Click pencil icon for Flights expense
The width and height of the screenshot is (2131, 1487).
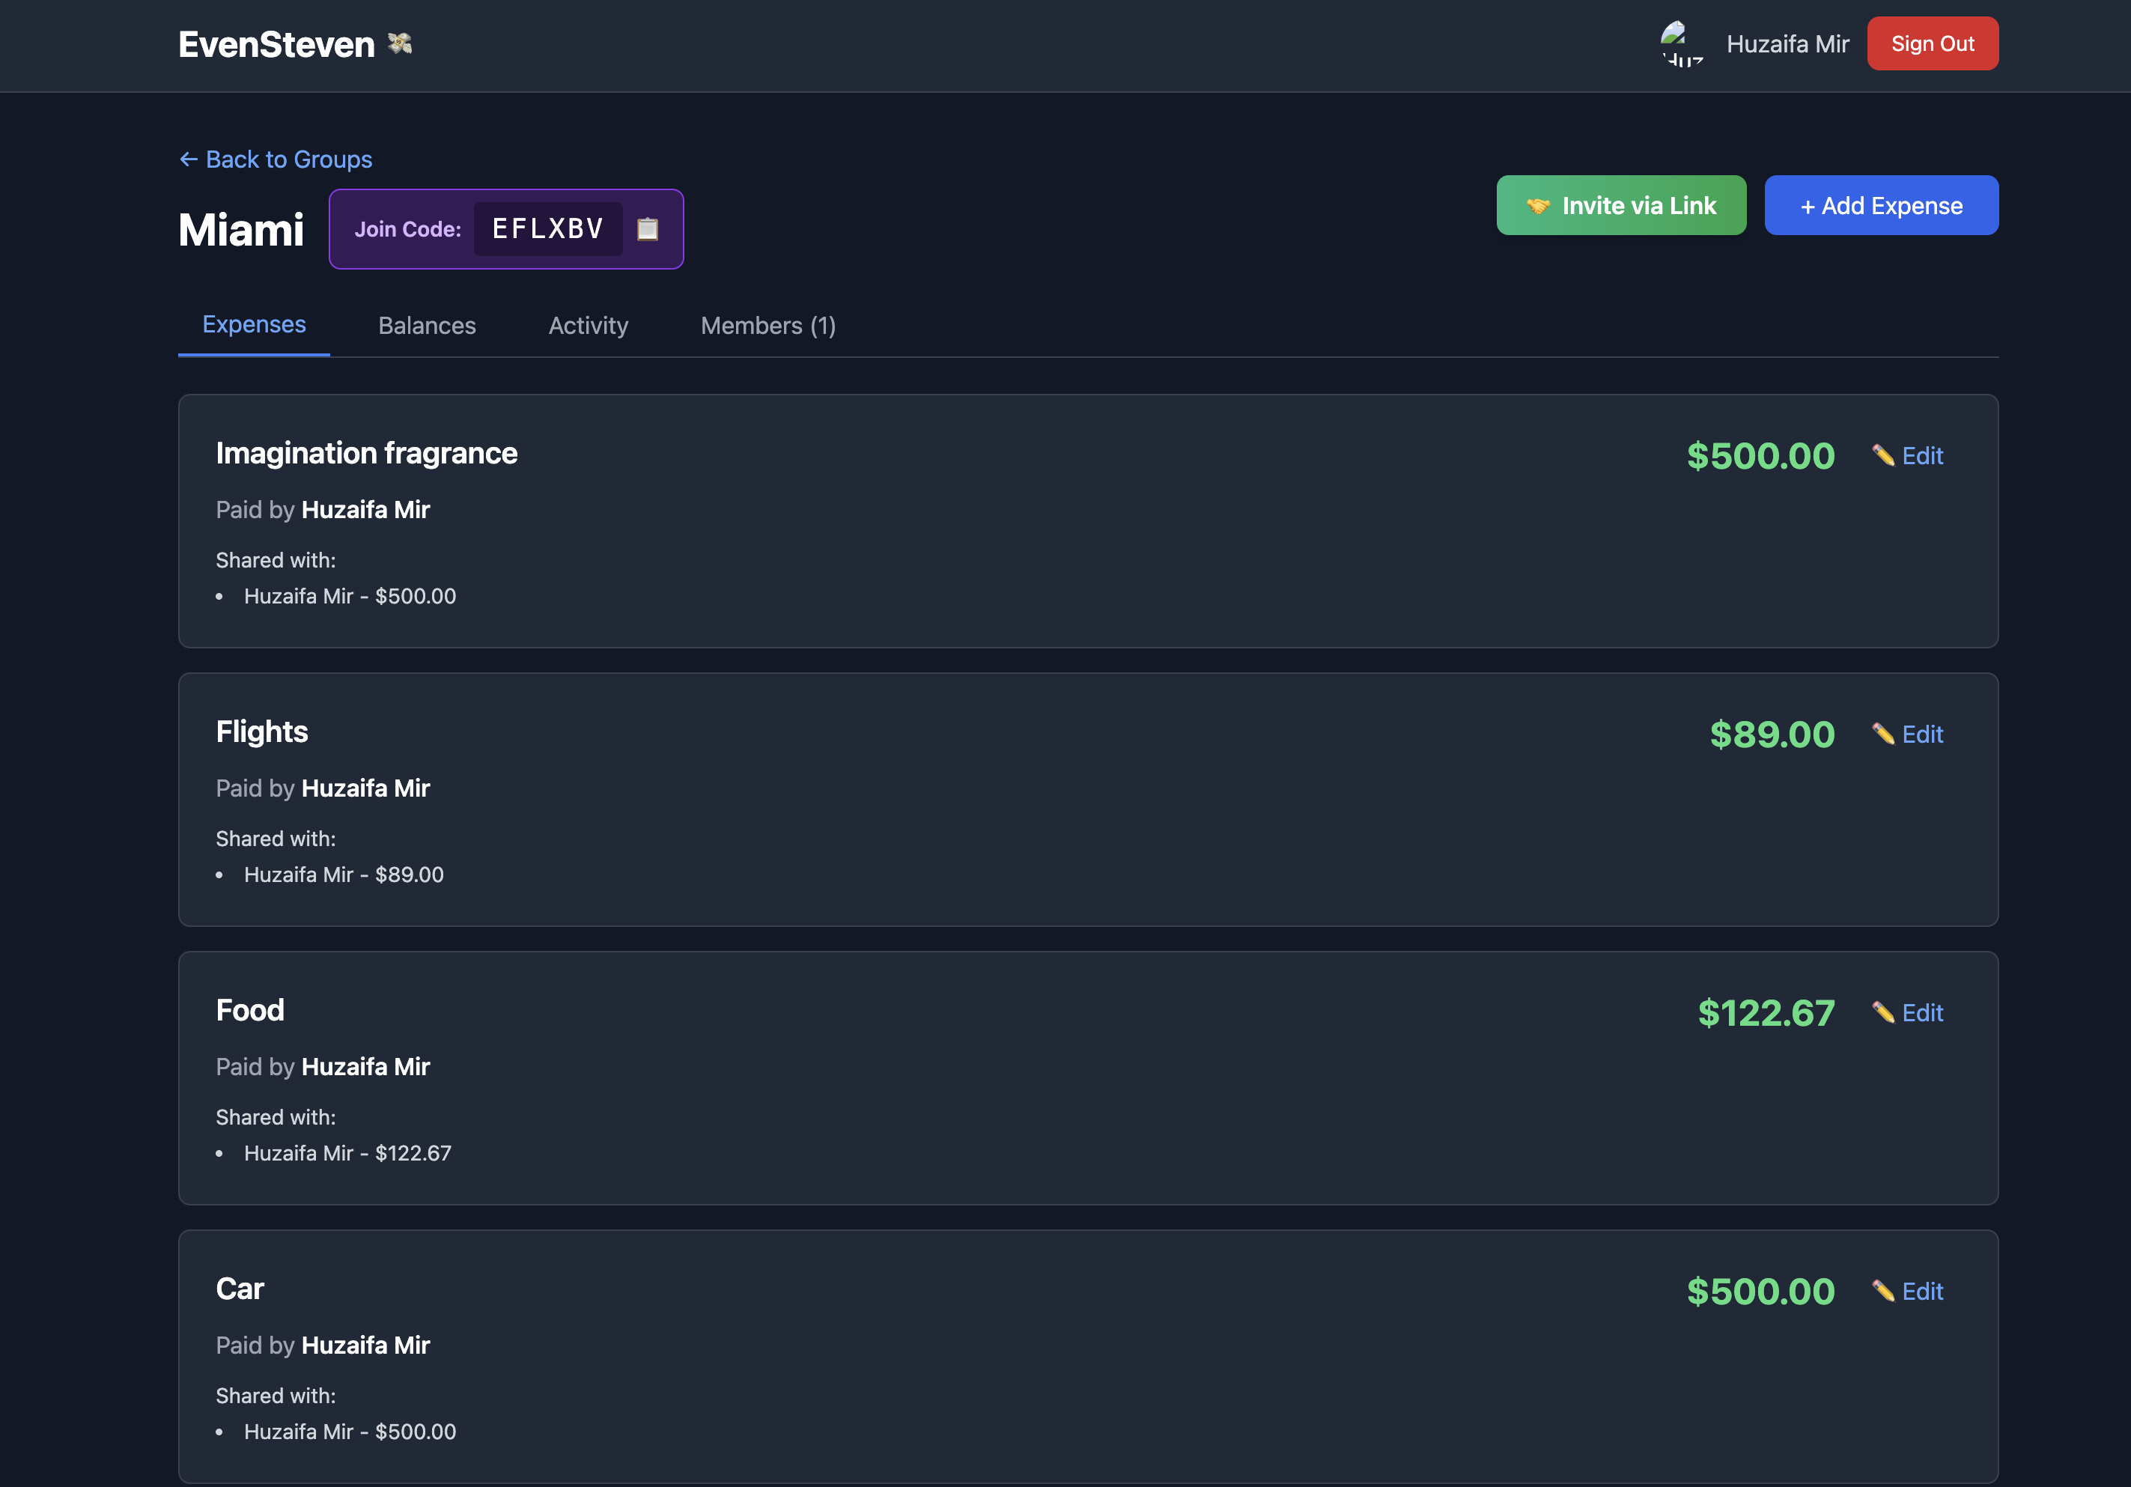point(1882,735)
